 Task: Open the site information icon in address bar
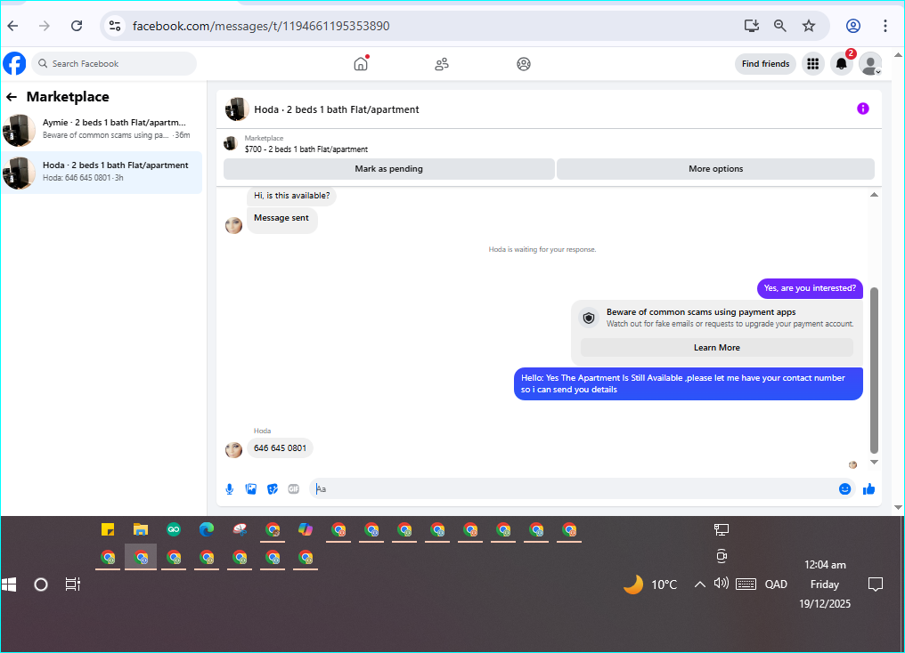[115, 26]
